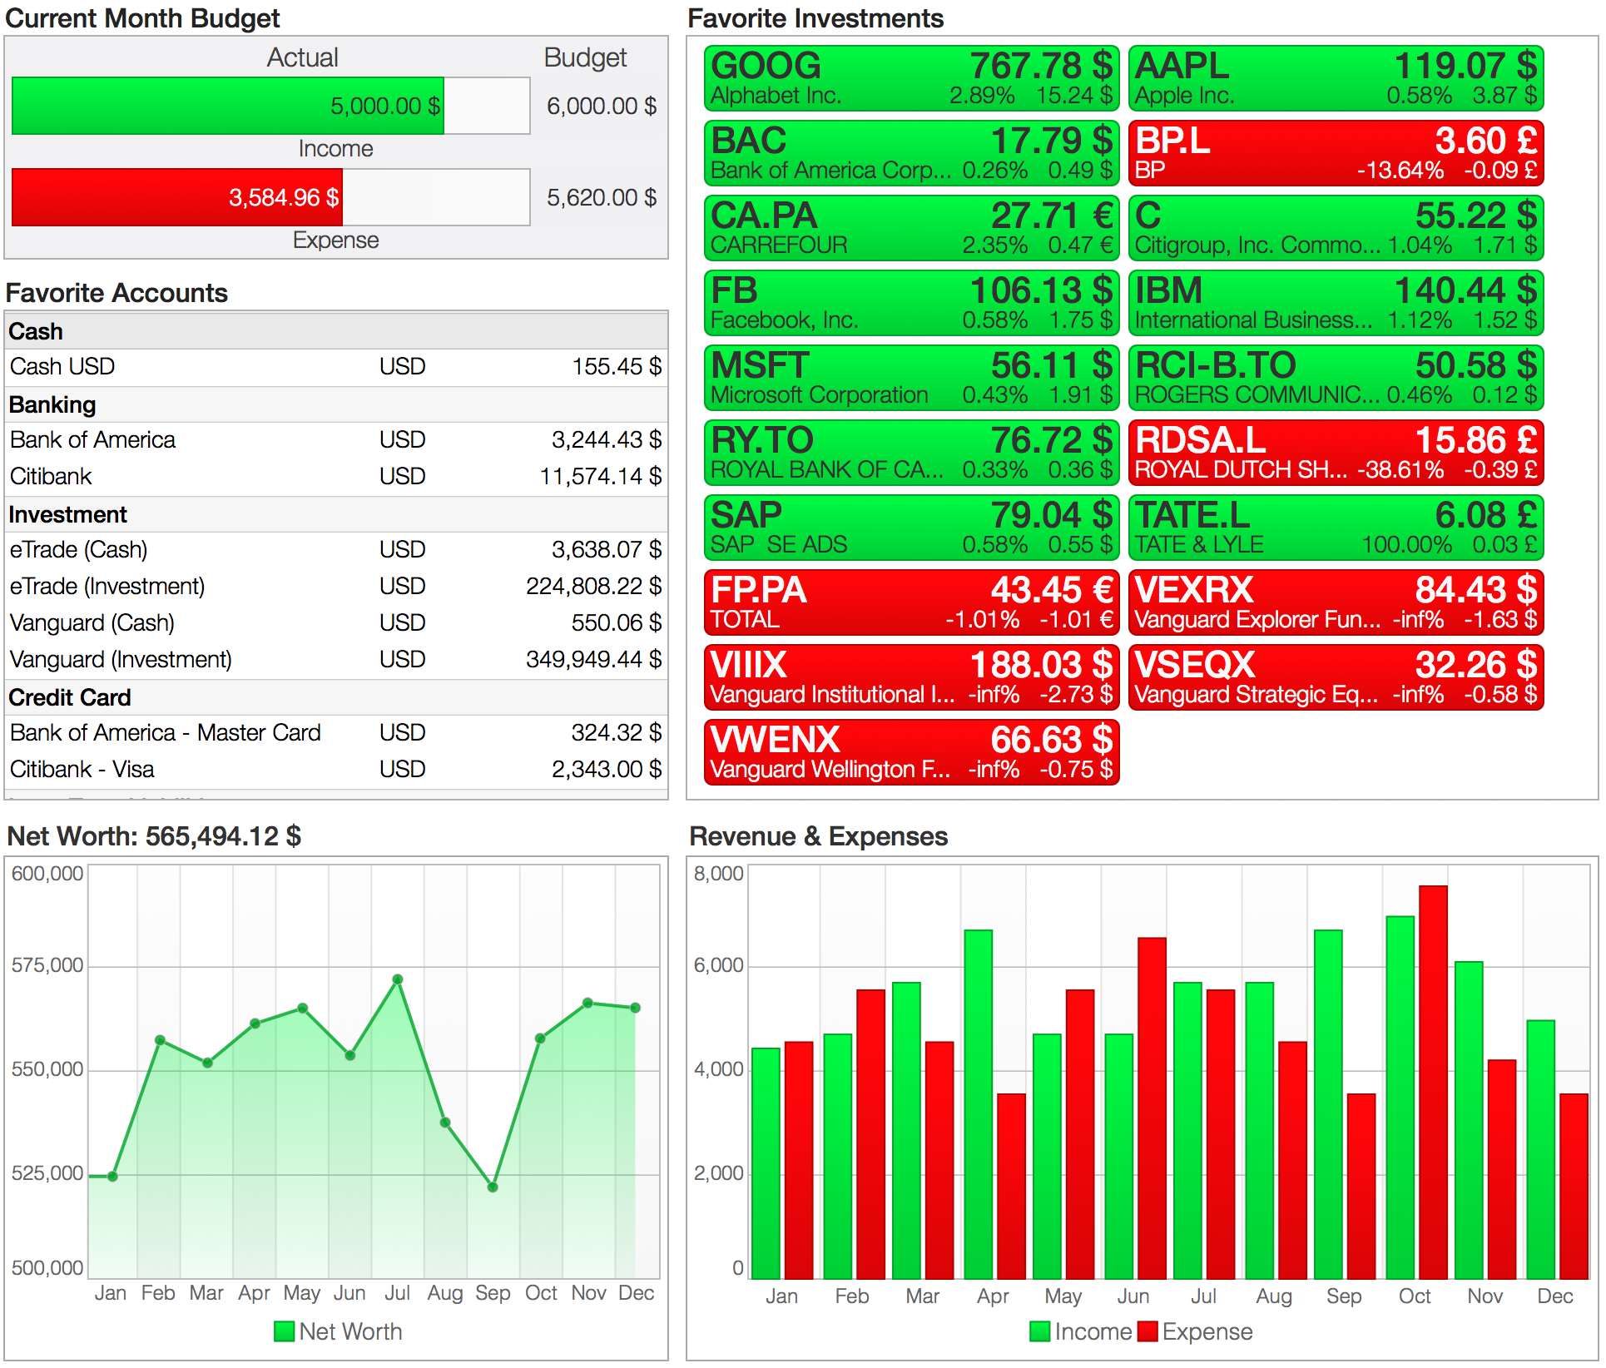
Task: Select the VEXRX Vanguard Explorer tile
Action: (x=1336, y=602)
